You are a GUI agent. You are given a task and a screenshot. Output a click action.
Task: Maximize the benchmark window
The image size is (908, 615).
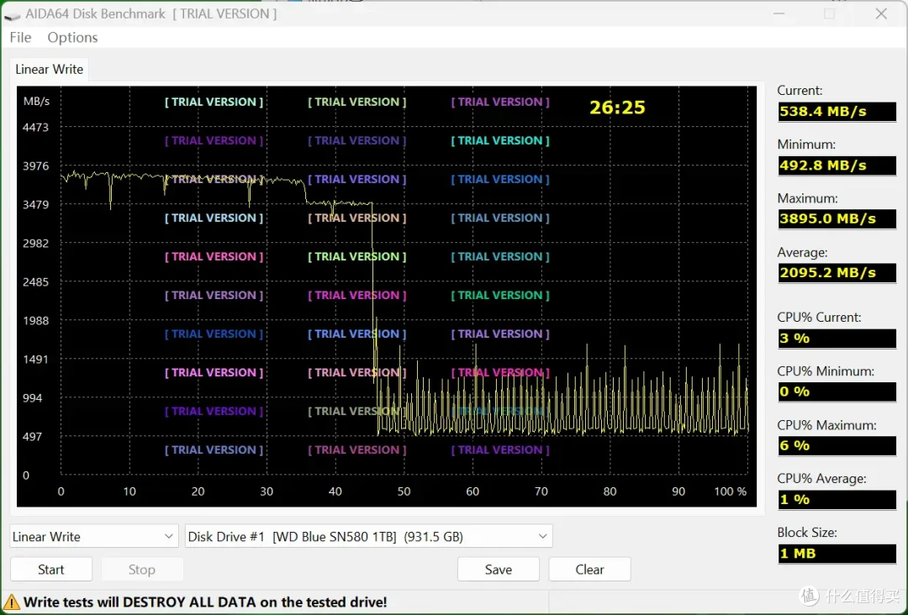click(829, 14)
